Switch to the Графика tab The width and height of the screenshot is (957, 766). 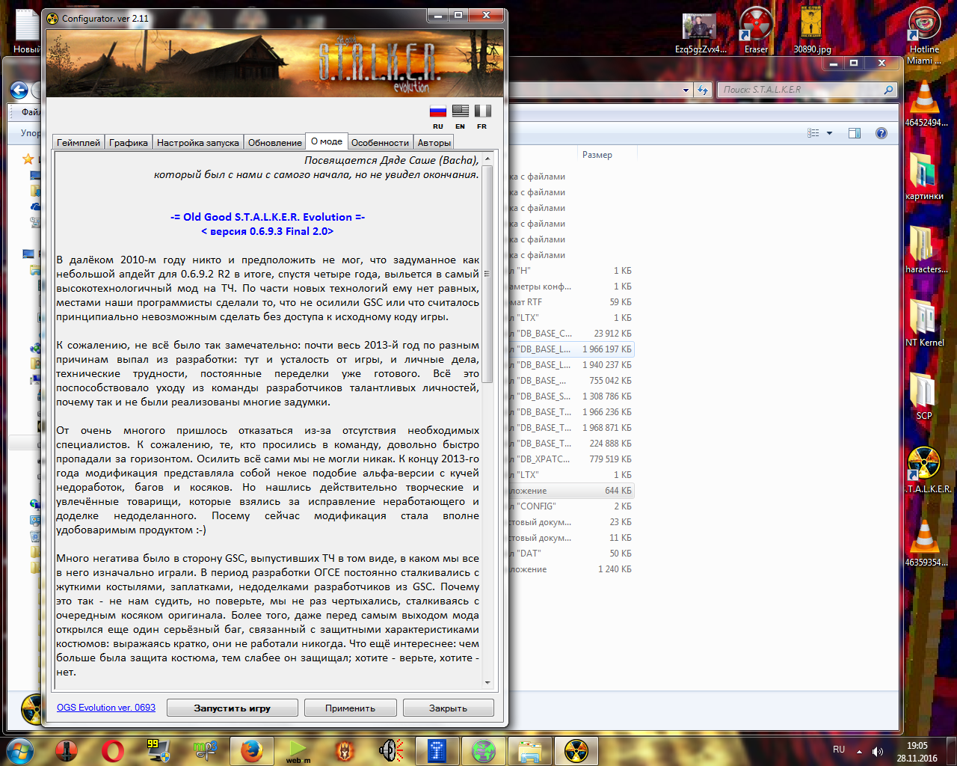click(129, 143)
